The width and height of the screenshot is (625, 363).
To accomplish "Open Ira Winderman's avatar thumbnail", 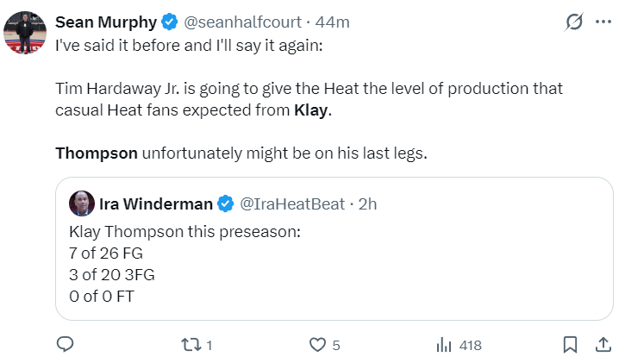I will 82,203.
